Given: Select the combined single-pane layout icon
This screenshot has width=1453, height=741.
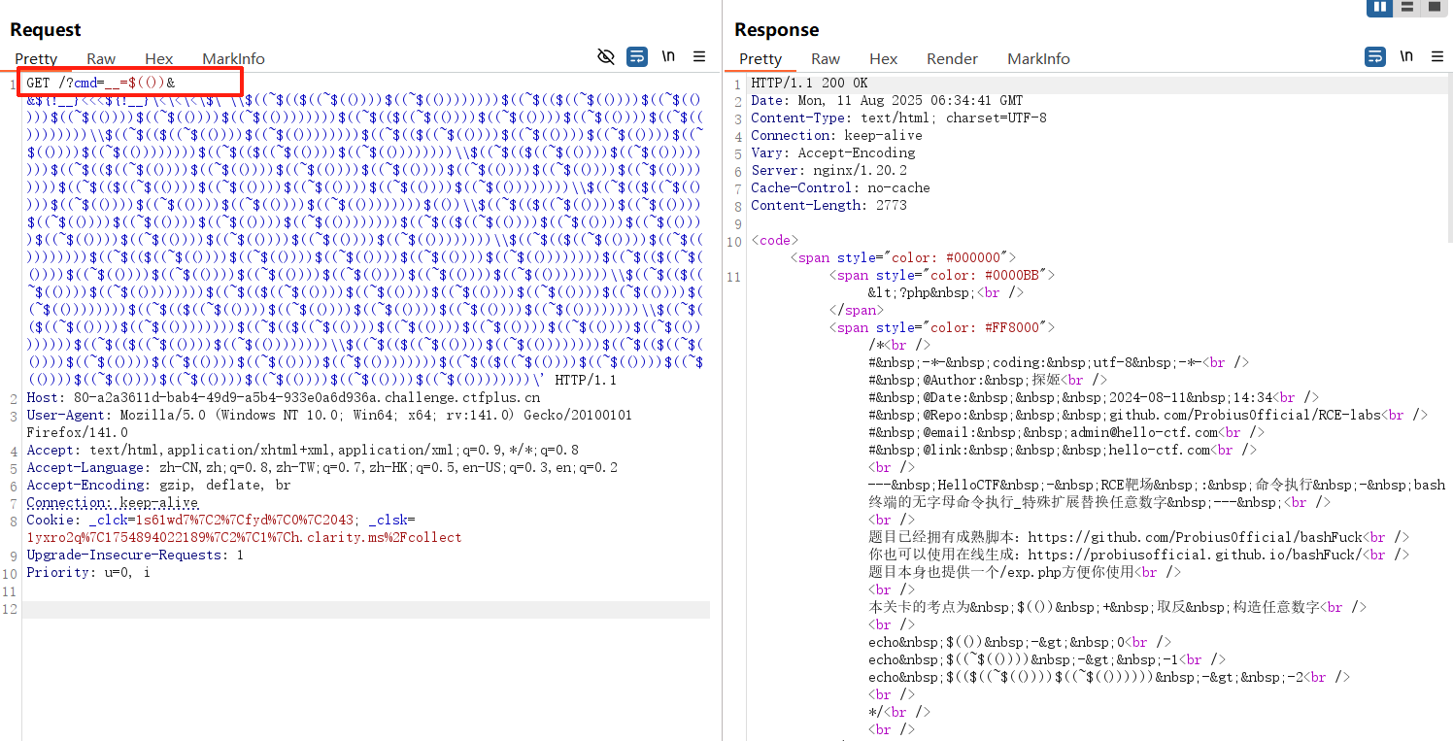Looking at the screenshot, I should point(1434,7).
